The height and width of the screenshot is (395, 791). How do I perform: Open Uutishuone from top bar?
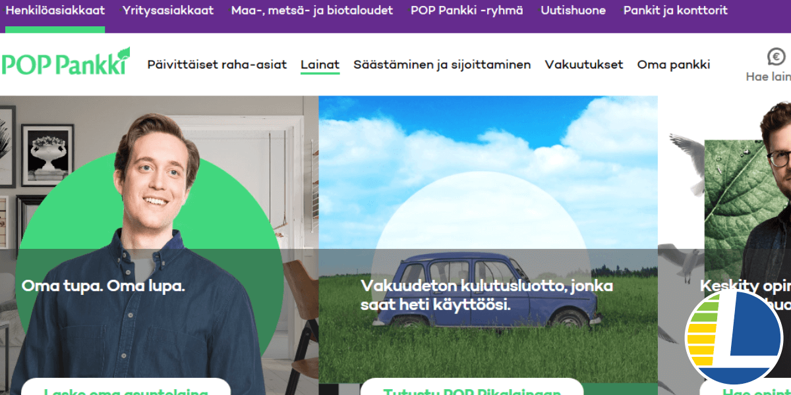pos(573,11)
